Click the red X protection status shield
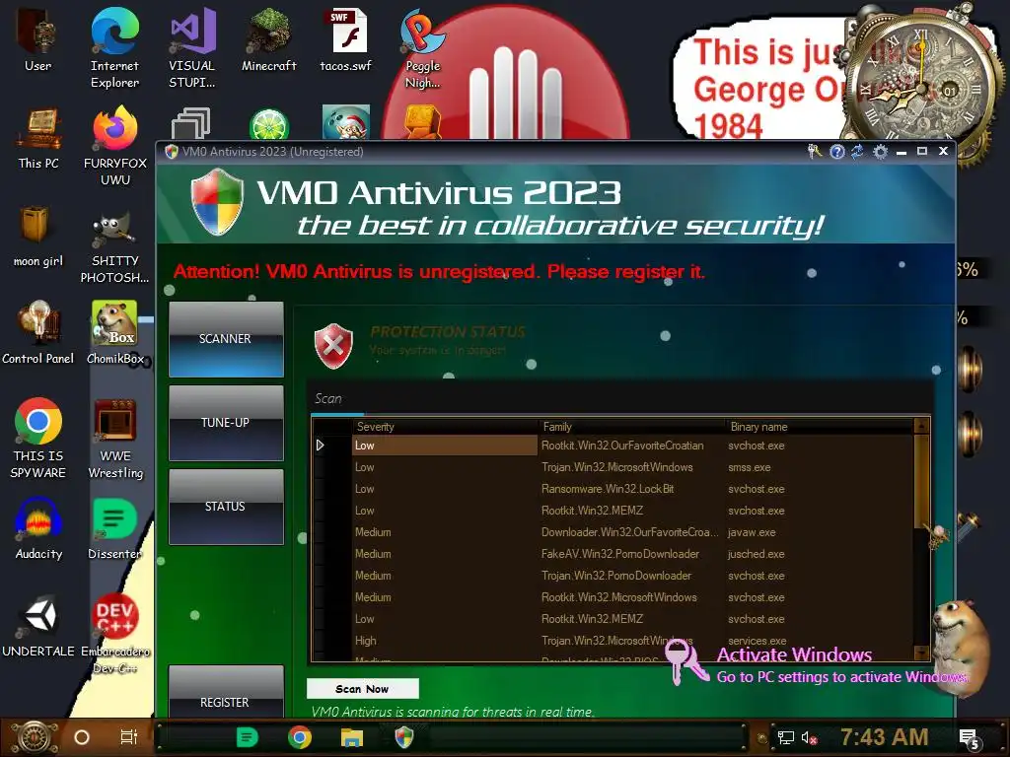Screen dimensions: 1010x757 (x=333, y=346)
